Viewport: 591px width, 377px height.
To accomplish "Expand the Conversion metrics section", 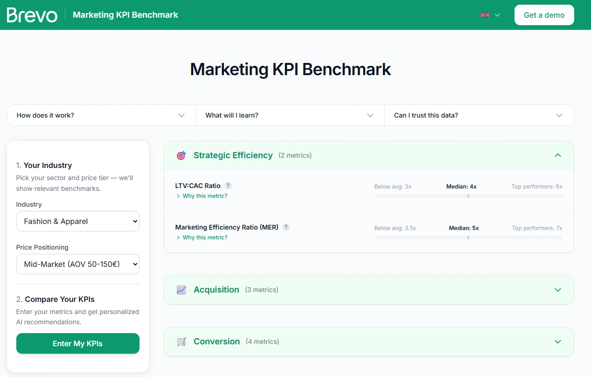I will tap(558, 341).
